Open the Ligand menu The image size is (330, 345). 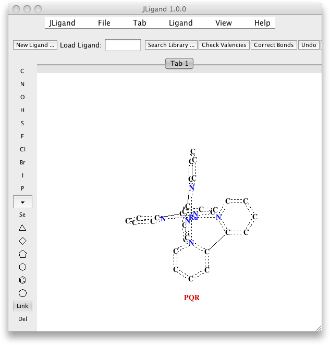[181, 23]
